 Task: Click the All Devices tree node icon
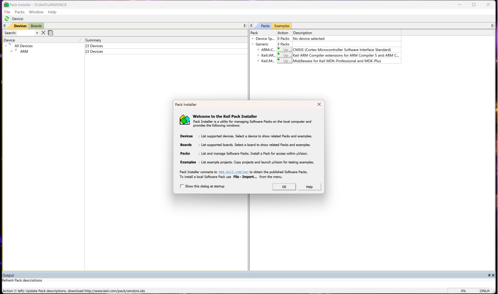pos(10,45)
